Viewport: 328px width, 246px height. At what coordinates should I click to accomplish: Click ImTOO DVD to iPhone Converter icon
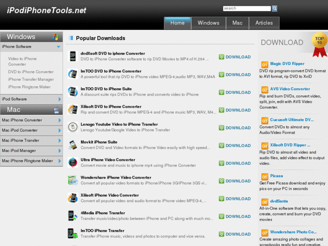[x=73, y=74]
